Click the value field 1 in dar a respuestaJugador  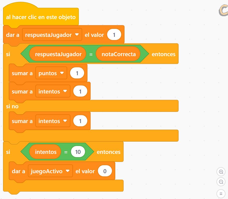114,35
